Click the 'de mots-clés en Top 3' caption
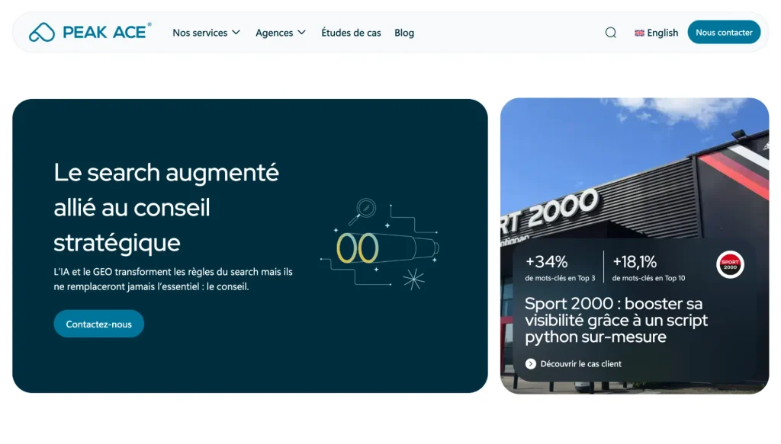Viewport: 781px width, 444px height. pyautogui.click(x=560, y=279)
